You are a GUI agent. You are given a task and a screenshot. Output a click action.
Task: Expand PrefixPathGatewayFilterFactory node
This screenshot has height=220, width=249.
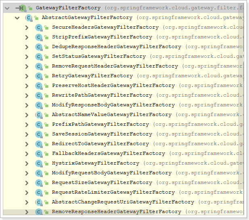[x=27, y=125]
